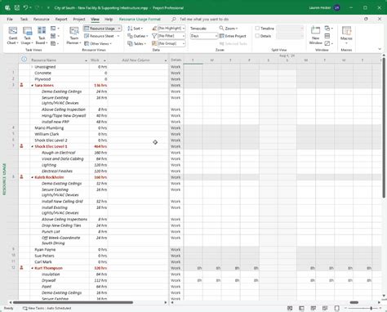The height and width of the screenshot is (312, 387).
Task: Click the indicator info icon column header
Action: pyautogui.click(x=24, y=60)
